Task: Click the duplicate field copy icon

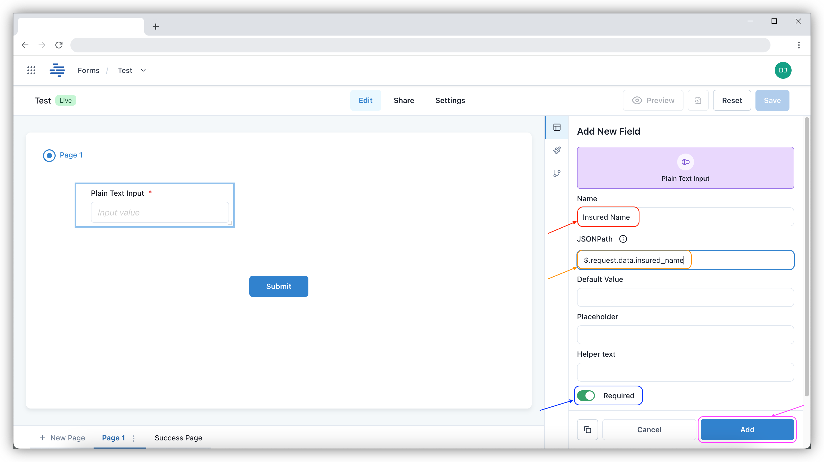Action: (x=587, y=429)
